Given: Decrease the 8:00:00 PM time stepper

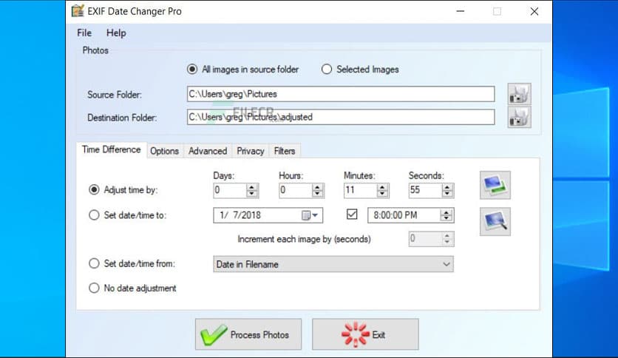Looking at the screenshot, I should pos(446,218).
